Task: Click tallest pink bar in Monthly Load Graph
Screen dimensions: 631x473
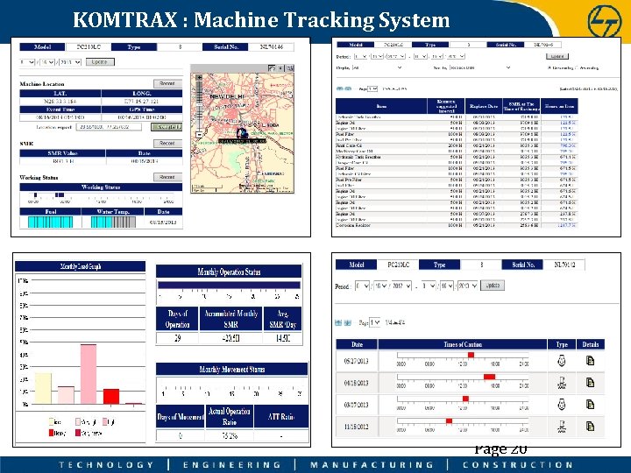Action: [89, 374]
